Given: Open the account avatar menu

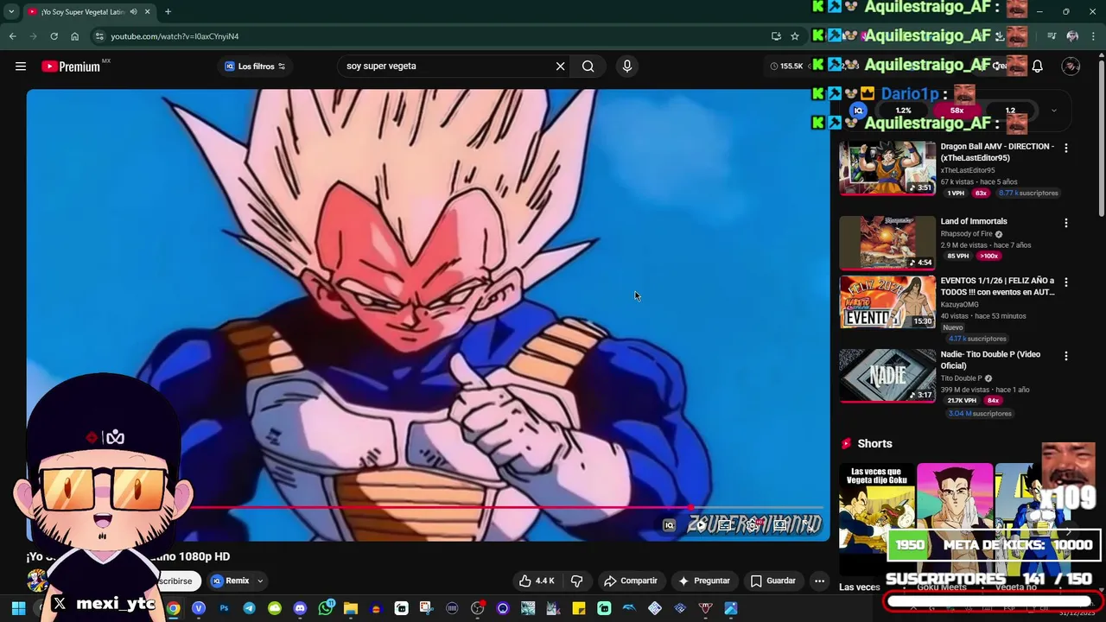Looking at the screenshot, I should pyautogui.click(x=1071, y=67).
